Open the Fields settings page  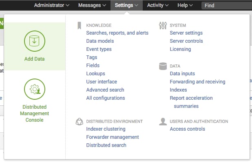pyautogui.click(x=93, y=66)
